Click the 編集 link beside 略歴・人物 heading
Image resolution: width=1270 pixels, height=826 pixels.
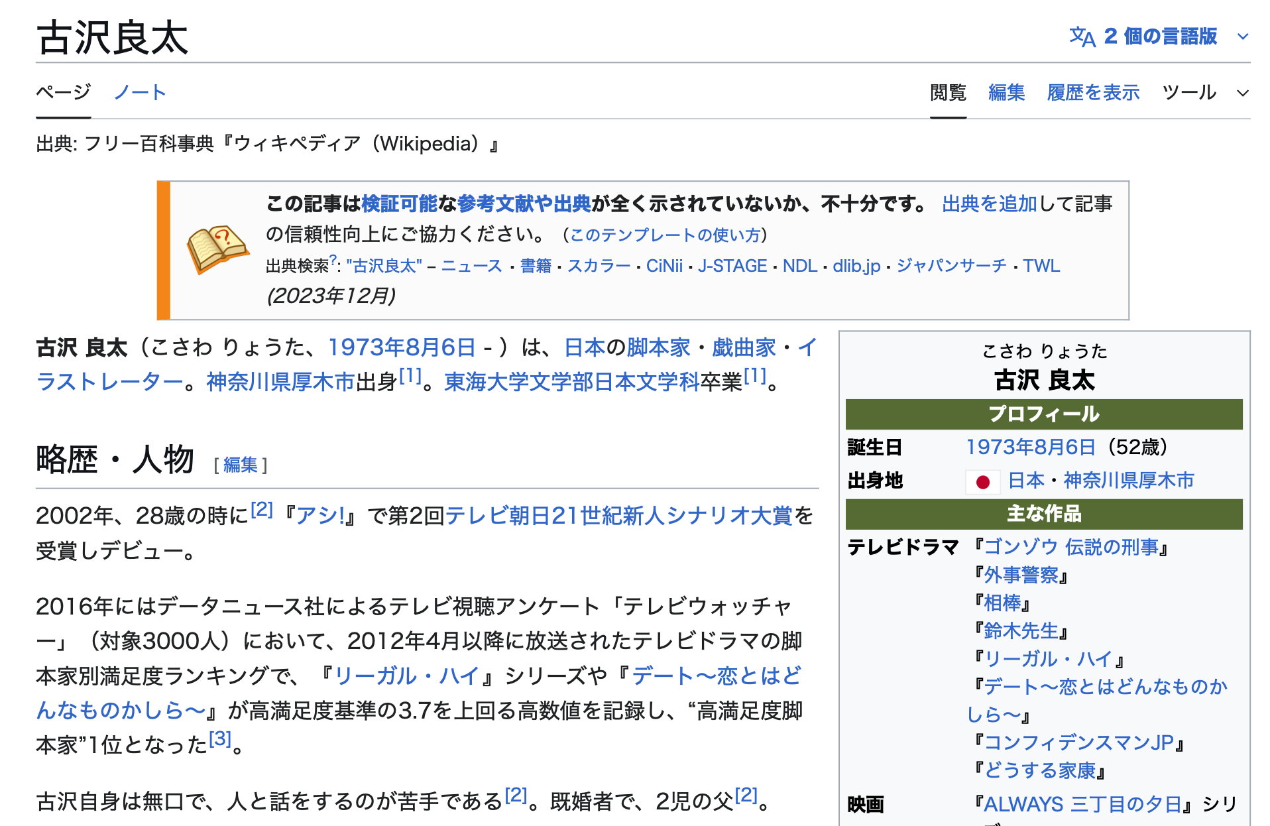(240, 465)
